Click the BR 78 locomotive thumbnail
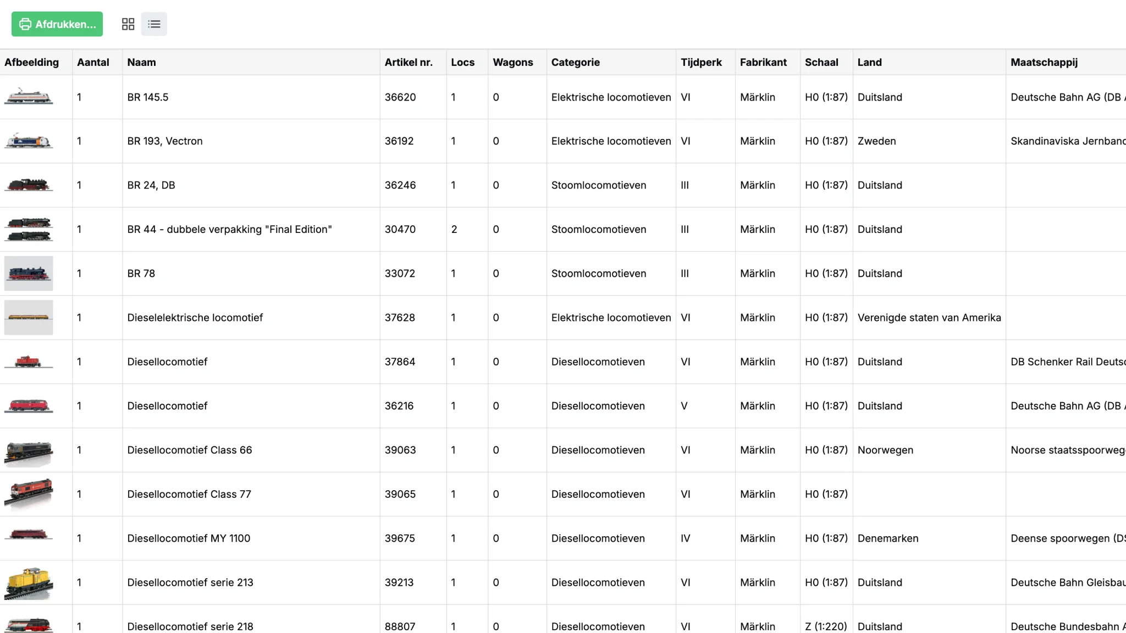This screenshot has height=633, width=1126. coord(29,273)
